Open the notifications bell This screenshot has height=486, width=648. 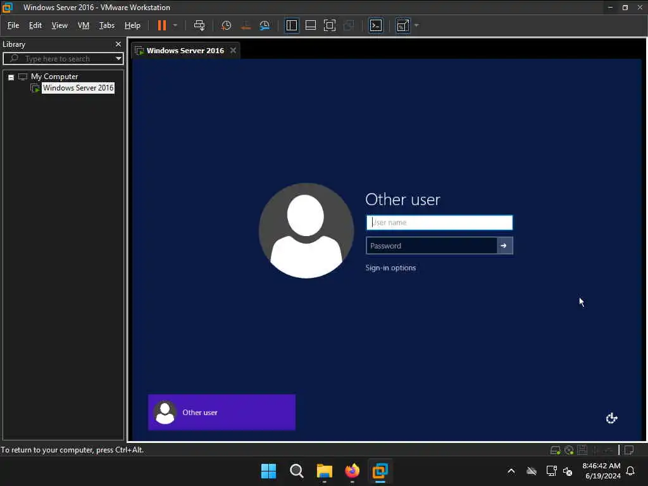630,471
